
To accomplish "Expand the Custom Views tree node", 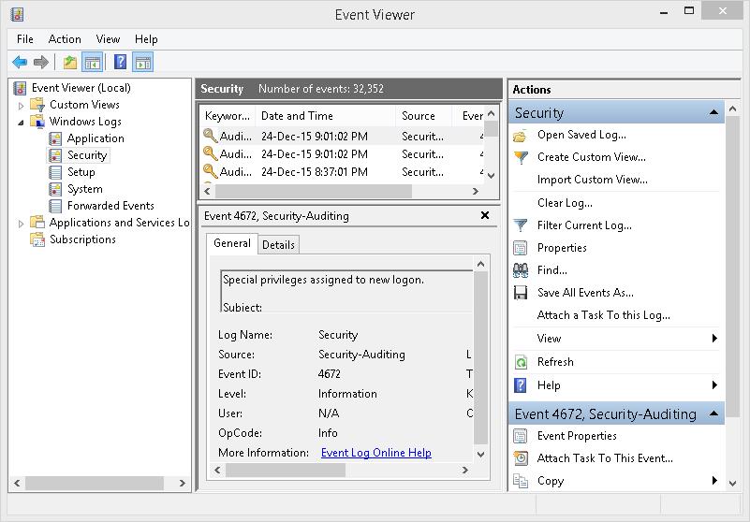I will 21,106.
